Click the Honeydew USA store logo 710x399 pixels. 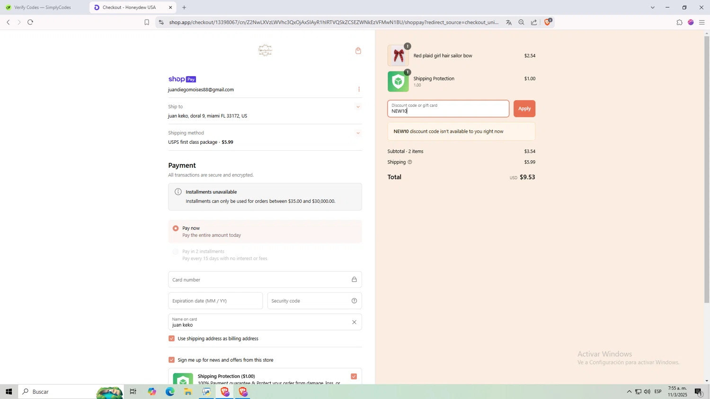(x=265, y=51)
